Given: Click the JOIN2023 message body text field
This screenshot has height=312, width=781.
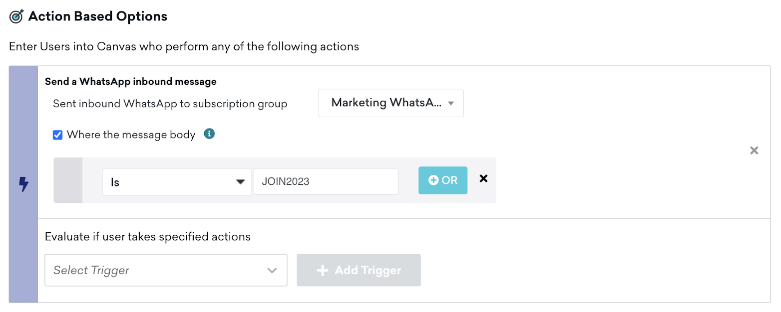Looking at the screenshot, I should (x=326, y=182).
